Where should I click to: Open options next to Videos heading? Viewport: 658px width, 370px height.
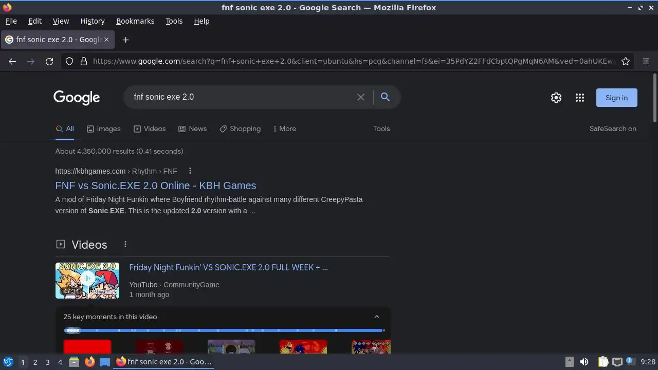pyautogui.click(x=125, y=245)
